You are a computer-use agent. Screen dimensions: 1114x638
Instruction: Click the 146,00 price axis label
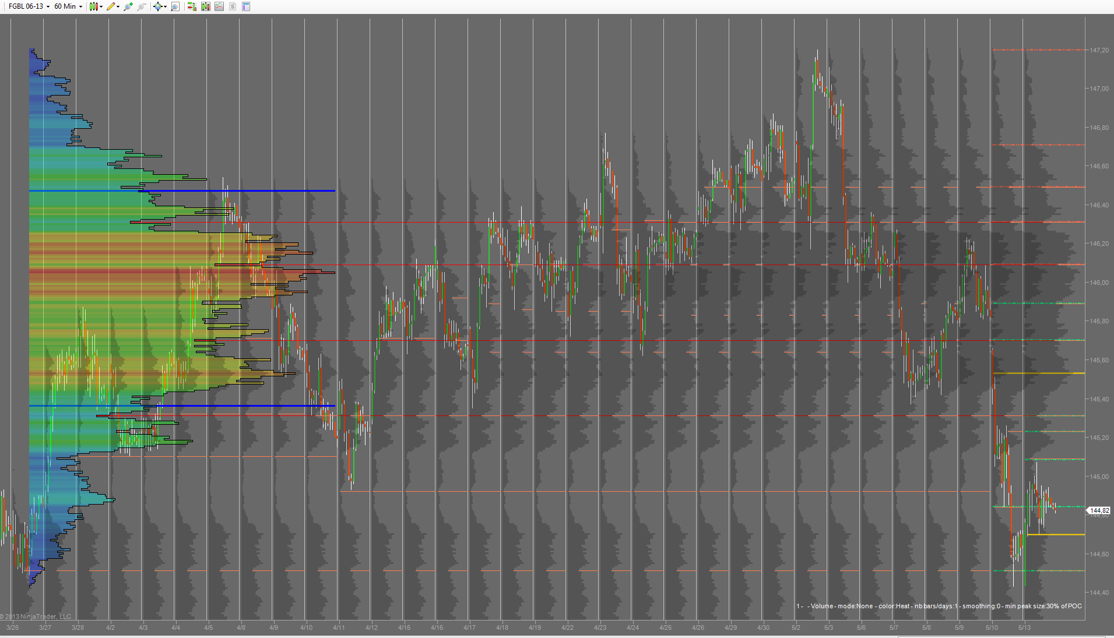point(1099,283)
